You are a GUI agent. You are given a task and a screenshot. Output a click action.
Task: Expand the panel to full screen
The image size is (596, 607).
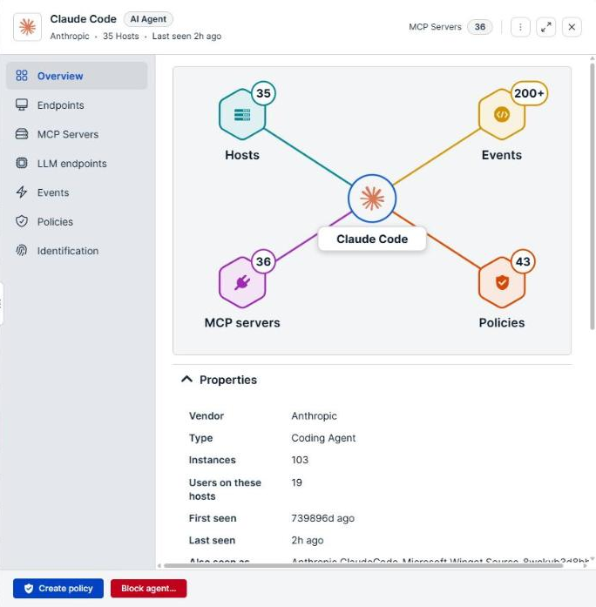coord(546,27)
